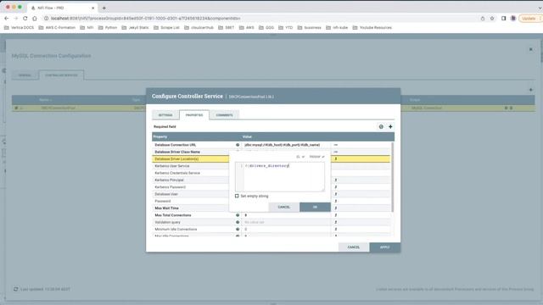Close the NiFi Flow browser tab

tap(92, 8)
